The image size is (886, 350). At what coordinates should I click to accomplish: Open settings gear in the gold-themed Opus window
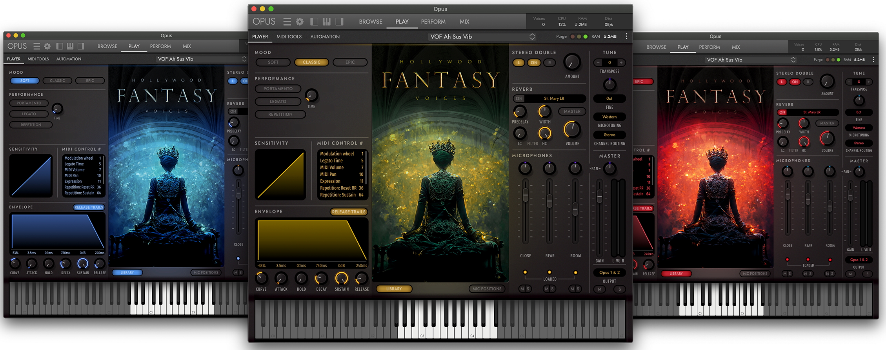coord(300,22)
